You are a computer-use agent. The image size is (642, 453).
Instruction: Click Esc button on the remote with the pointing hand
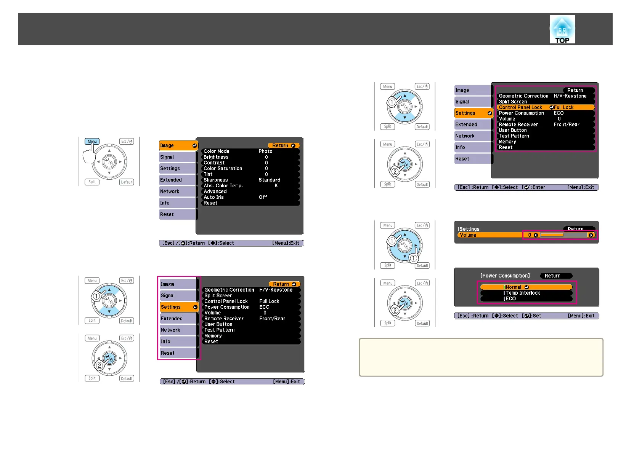coord(127,141)
